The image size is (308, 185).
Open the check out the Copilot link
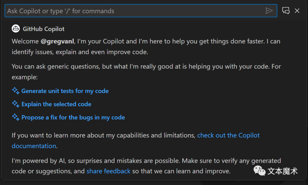point(228,135)
